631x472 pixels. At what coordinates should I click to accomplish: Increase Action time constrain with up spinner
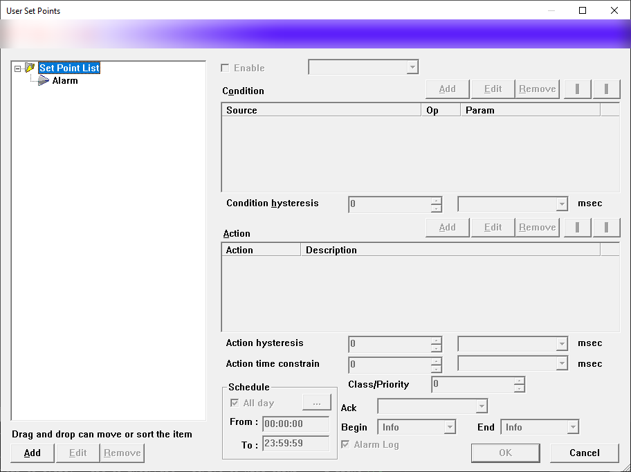[436, 361]
